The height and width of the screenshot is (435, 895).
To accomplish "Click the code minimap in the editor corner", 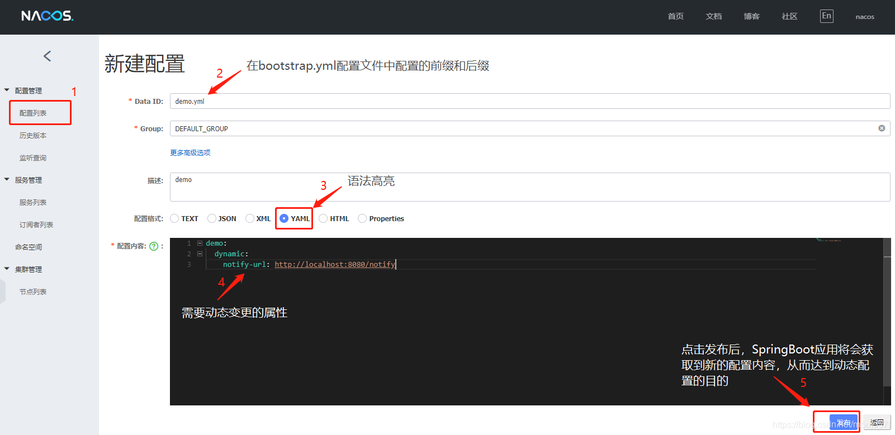I will (828, 240).
